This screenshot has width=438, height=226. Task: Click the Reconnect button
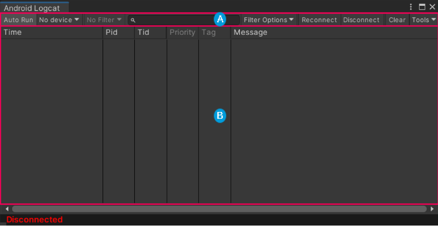tap(319, 20)
